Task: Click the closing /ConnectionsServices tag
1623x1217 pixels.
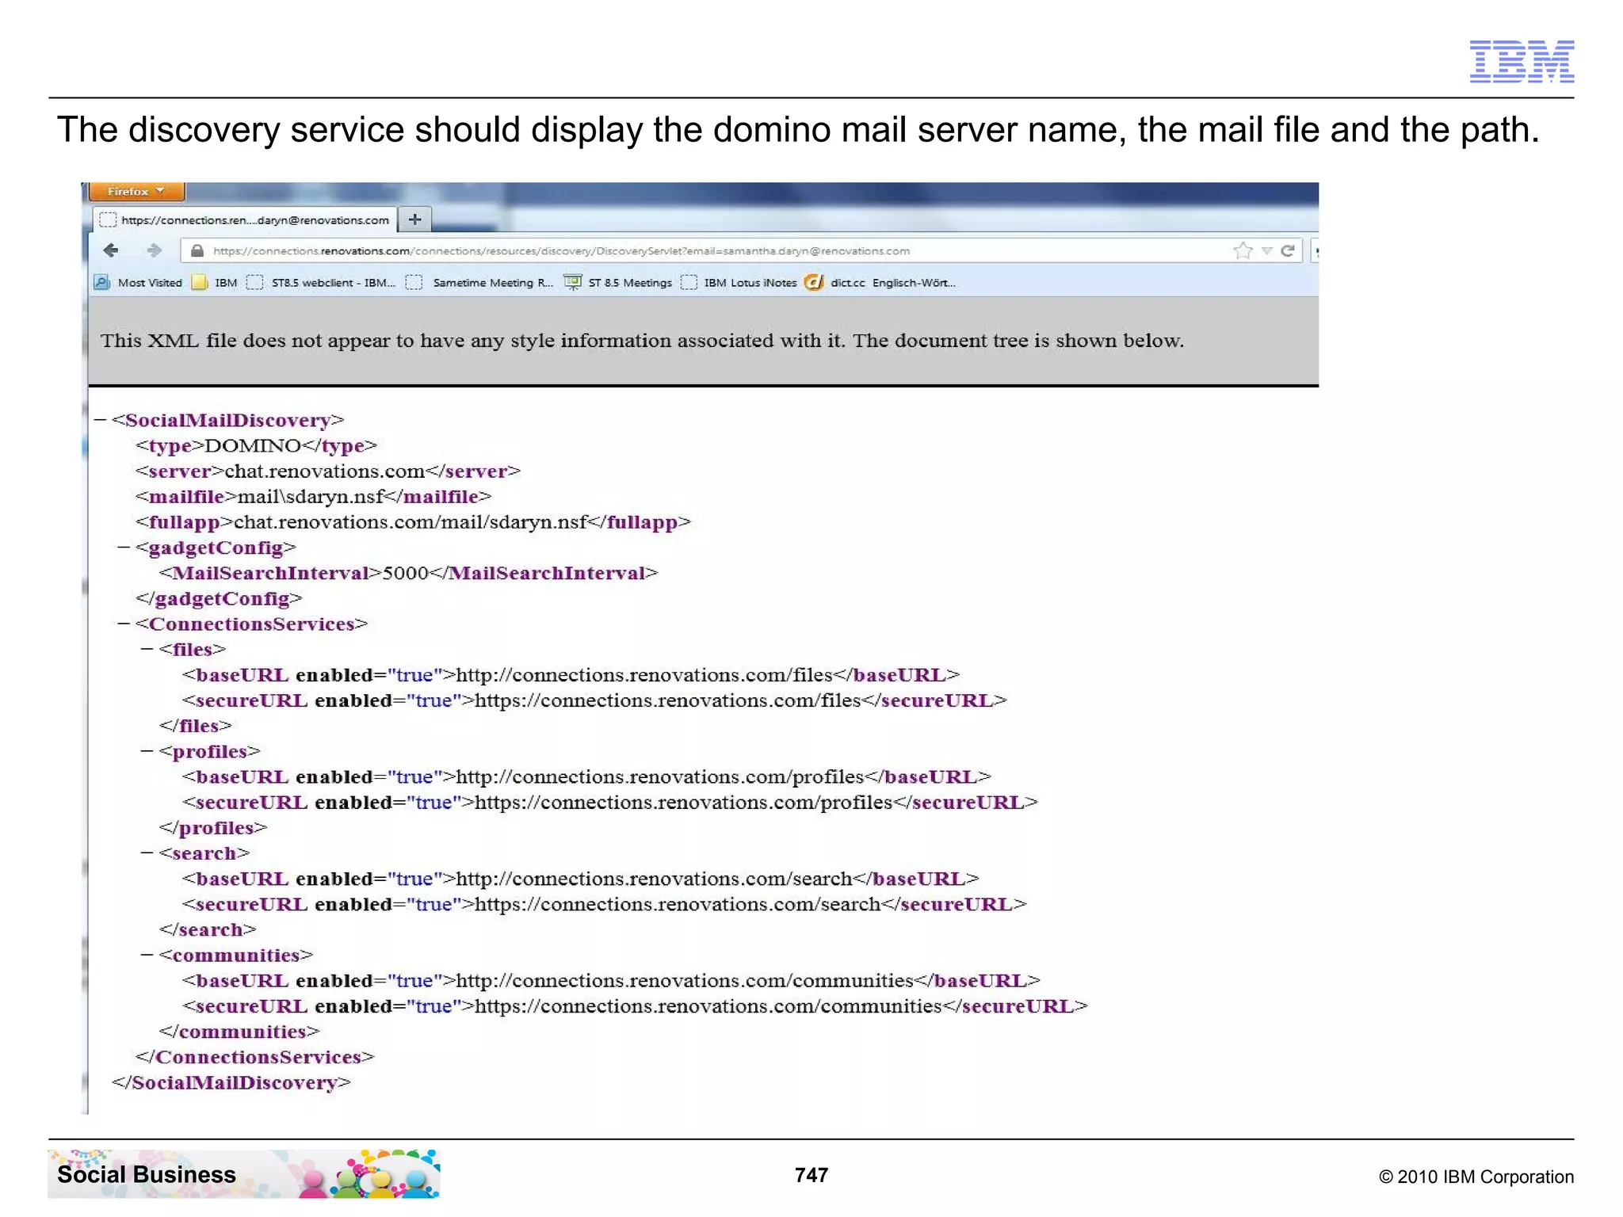Action: 254,1057
